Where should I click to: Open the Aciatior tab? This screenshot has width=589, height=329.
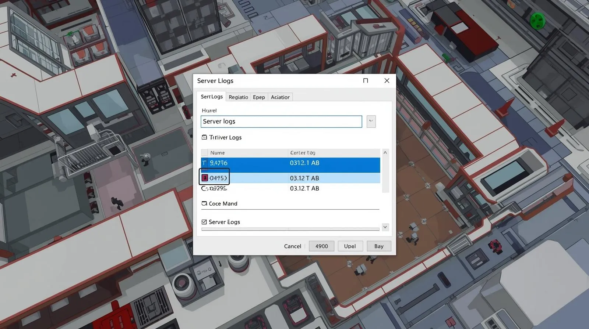280,97
